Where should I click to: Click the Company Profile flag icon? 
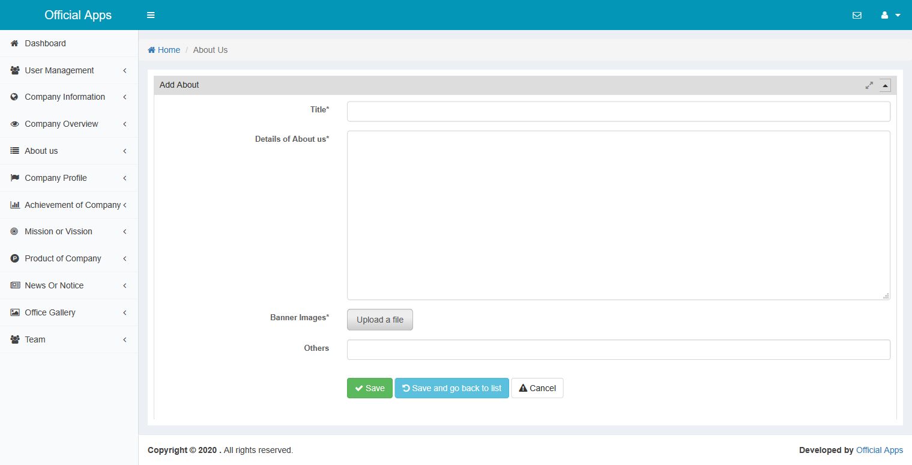coord(15,178)
